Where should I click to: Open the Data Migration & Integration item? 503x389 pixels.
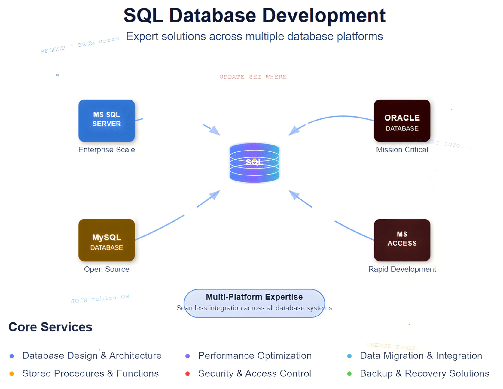[421, 356]
